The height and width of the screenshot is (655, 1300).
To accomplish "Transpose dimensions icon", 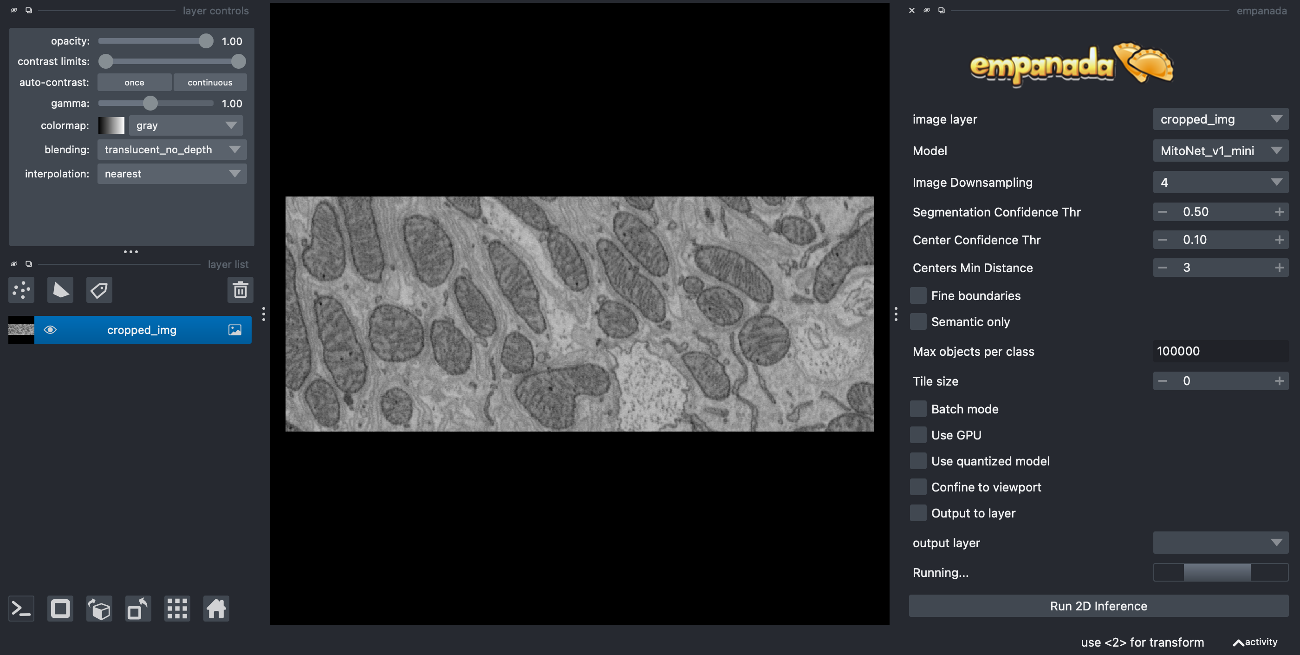I will (138, 609).
